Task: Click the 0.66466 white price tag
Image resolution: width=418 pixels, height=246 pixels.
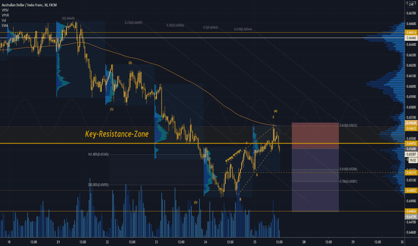Action: point(411,38)
